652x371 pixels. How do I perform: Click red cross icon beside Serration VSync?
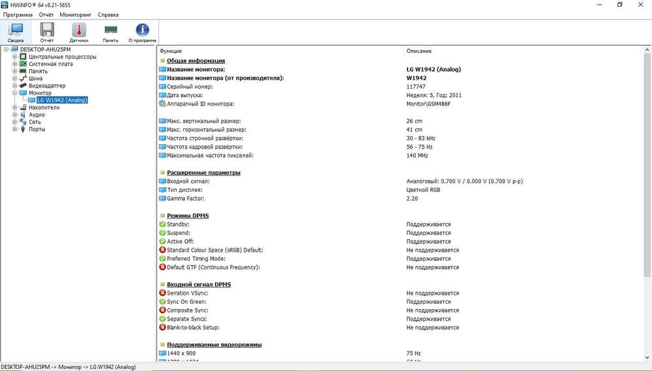(x=162, y=293)
